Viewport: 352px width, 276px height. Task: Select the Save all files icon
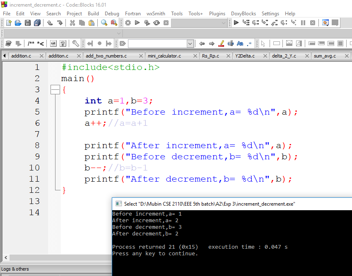[36, 23]
